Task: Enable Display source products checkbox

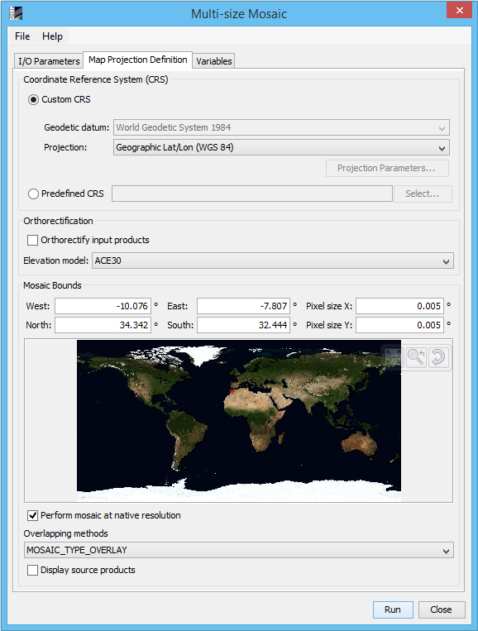Action: [x=32, y=571]
